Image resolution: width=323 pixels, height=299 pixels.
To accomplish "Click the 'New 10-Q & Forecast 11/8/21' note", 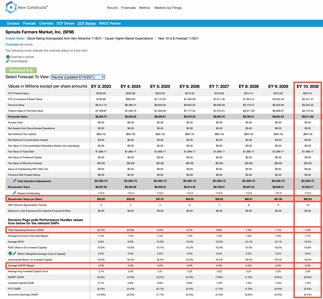I will (178, 38).
